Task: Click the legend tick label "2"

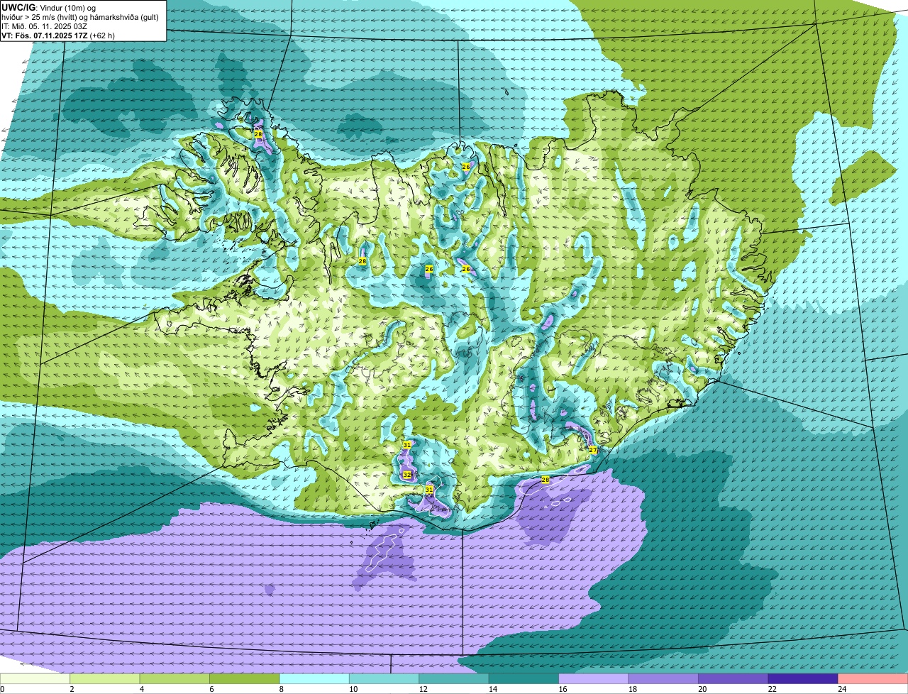Action: tap(71, 689)
